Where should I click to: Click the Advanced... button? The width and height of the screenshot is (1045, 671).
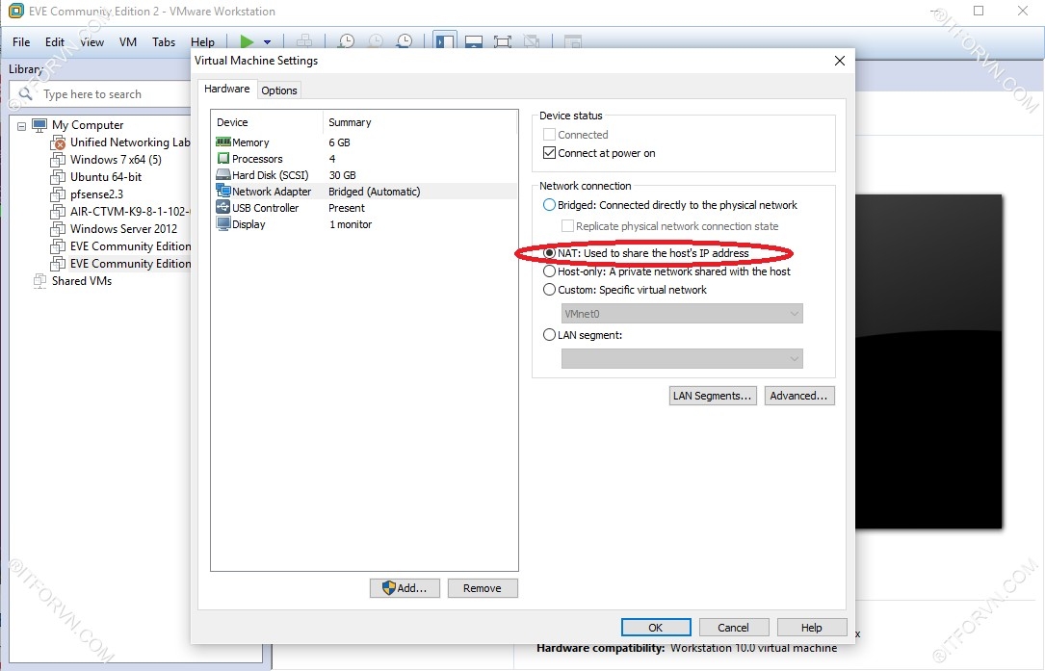[x=798, y=396]
